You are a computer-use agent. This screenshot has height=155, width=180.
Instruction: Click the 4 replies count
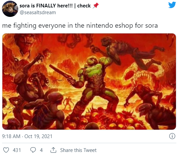pyautogui.click(x=41, y=150)
